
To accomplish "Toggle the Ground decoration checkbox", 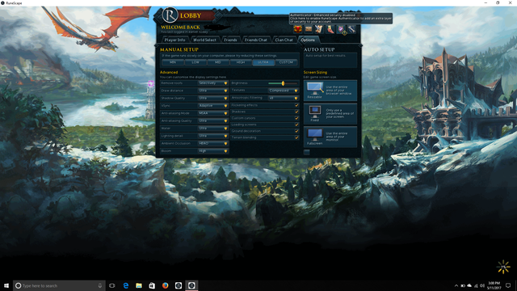I will (x=296, y=131).
